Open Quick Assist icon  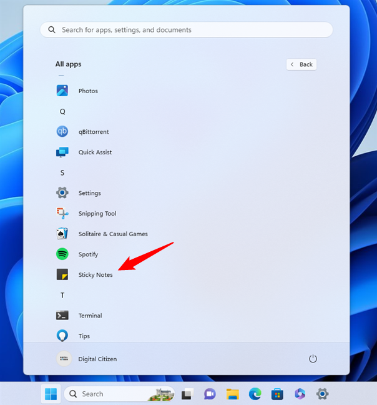click(62, 152)
